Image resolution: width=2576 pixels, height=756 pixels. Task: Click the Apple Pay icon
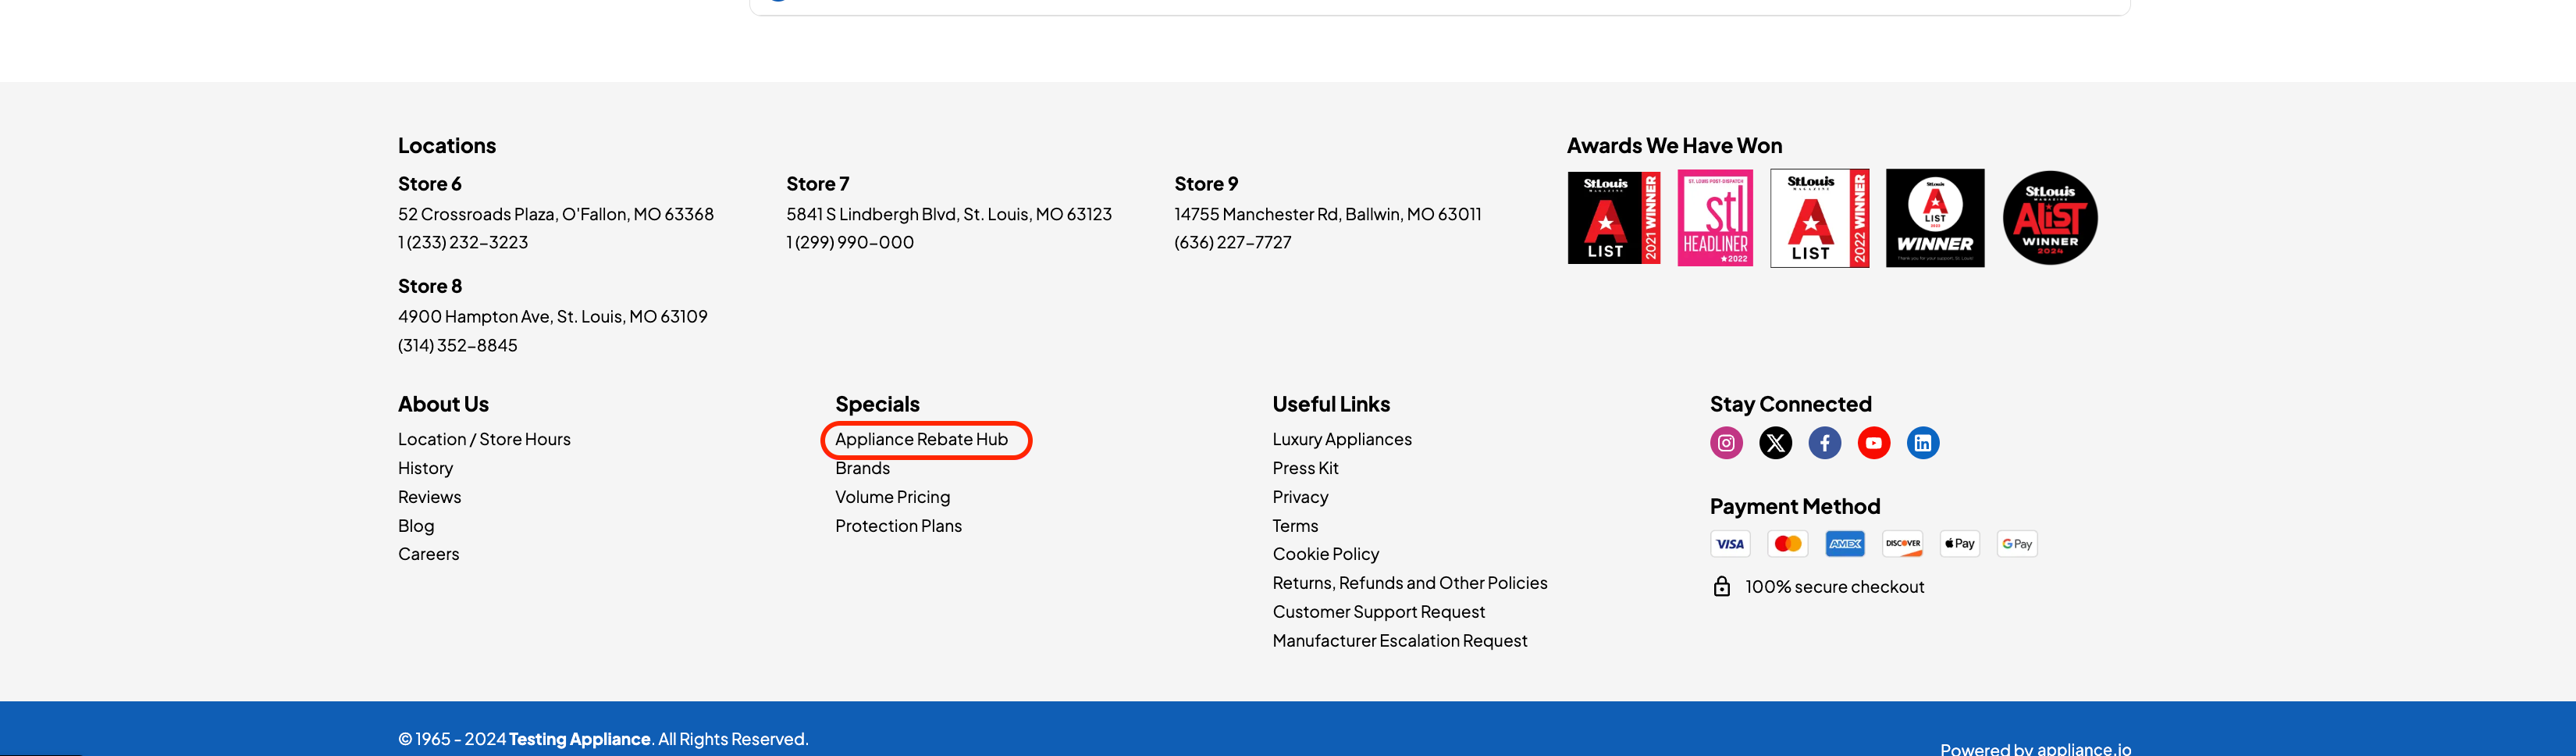(x=1959, y=544)
